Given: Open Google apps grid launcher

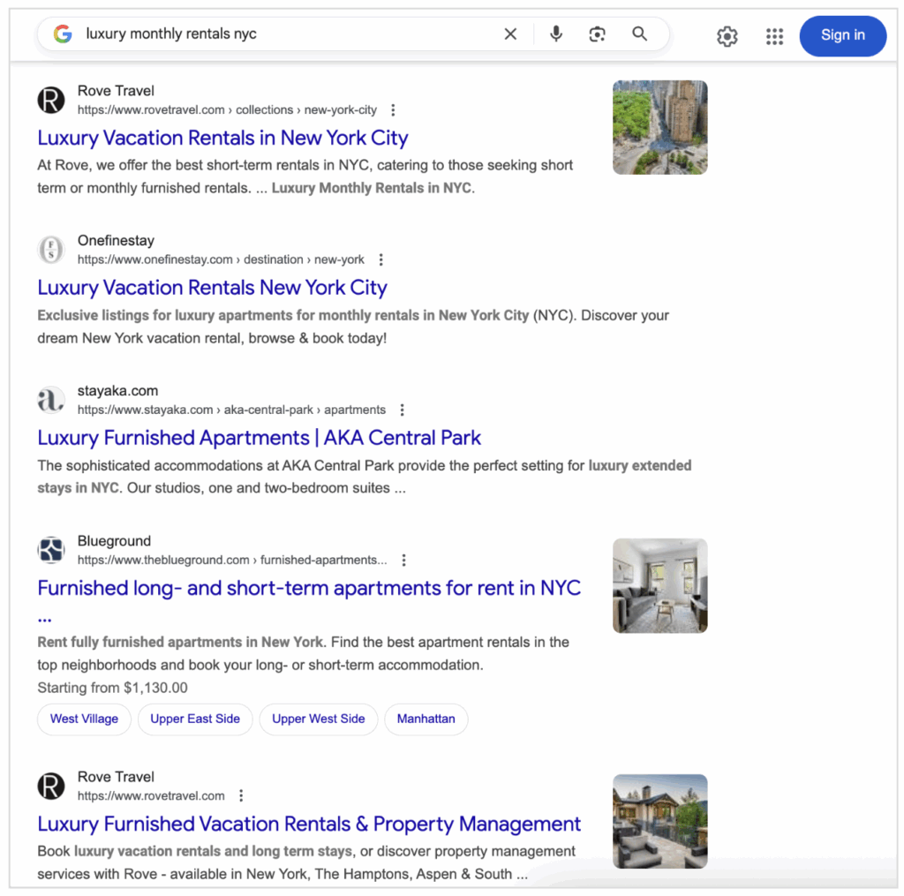Looking at the screenshot, I should (774, 36).
